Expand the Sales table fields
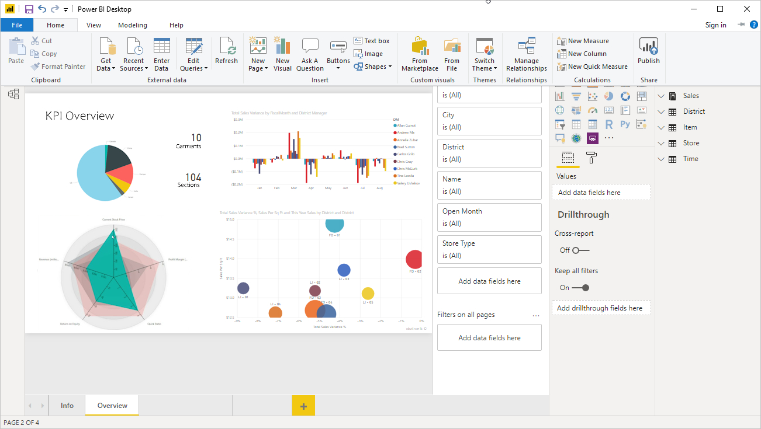 click(x=662, y=96)
